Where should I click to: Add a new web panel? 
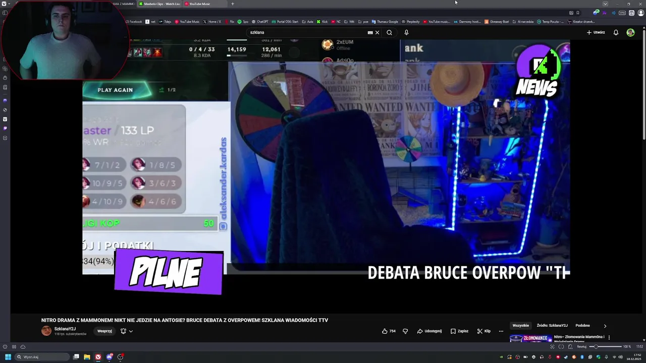pos(5,138)
